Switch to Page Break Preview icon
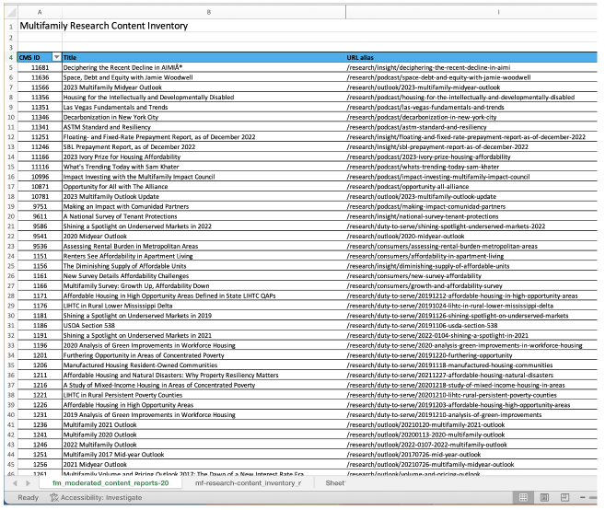605x510 pixels. 564,497
